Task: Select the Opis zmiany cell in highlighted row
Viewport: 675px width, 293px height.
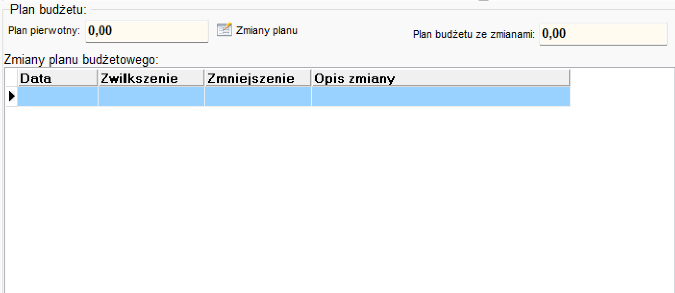Action: tap(441, 97)
